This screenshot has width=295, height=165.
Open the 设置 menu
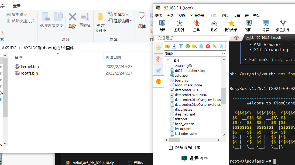[x=236, y=15]
